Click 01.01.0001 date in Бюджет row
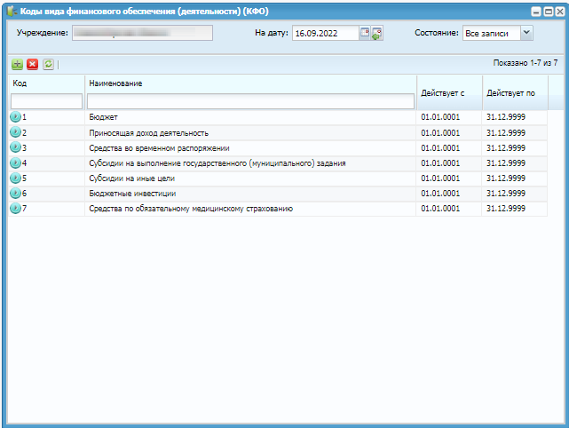Viewport: 569px width, 428px height. [440, 117]
